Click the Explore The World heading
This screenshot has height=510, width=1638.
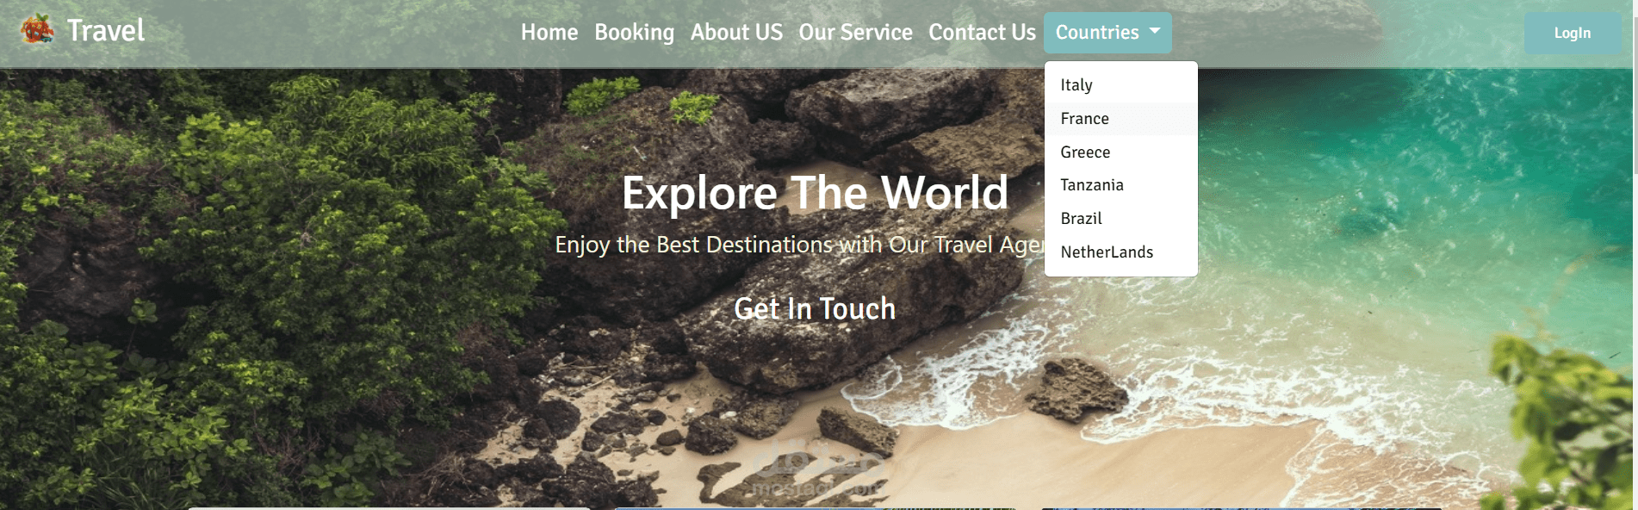(x=815, y=193)
